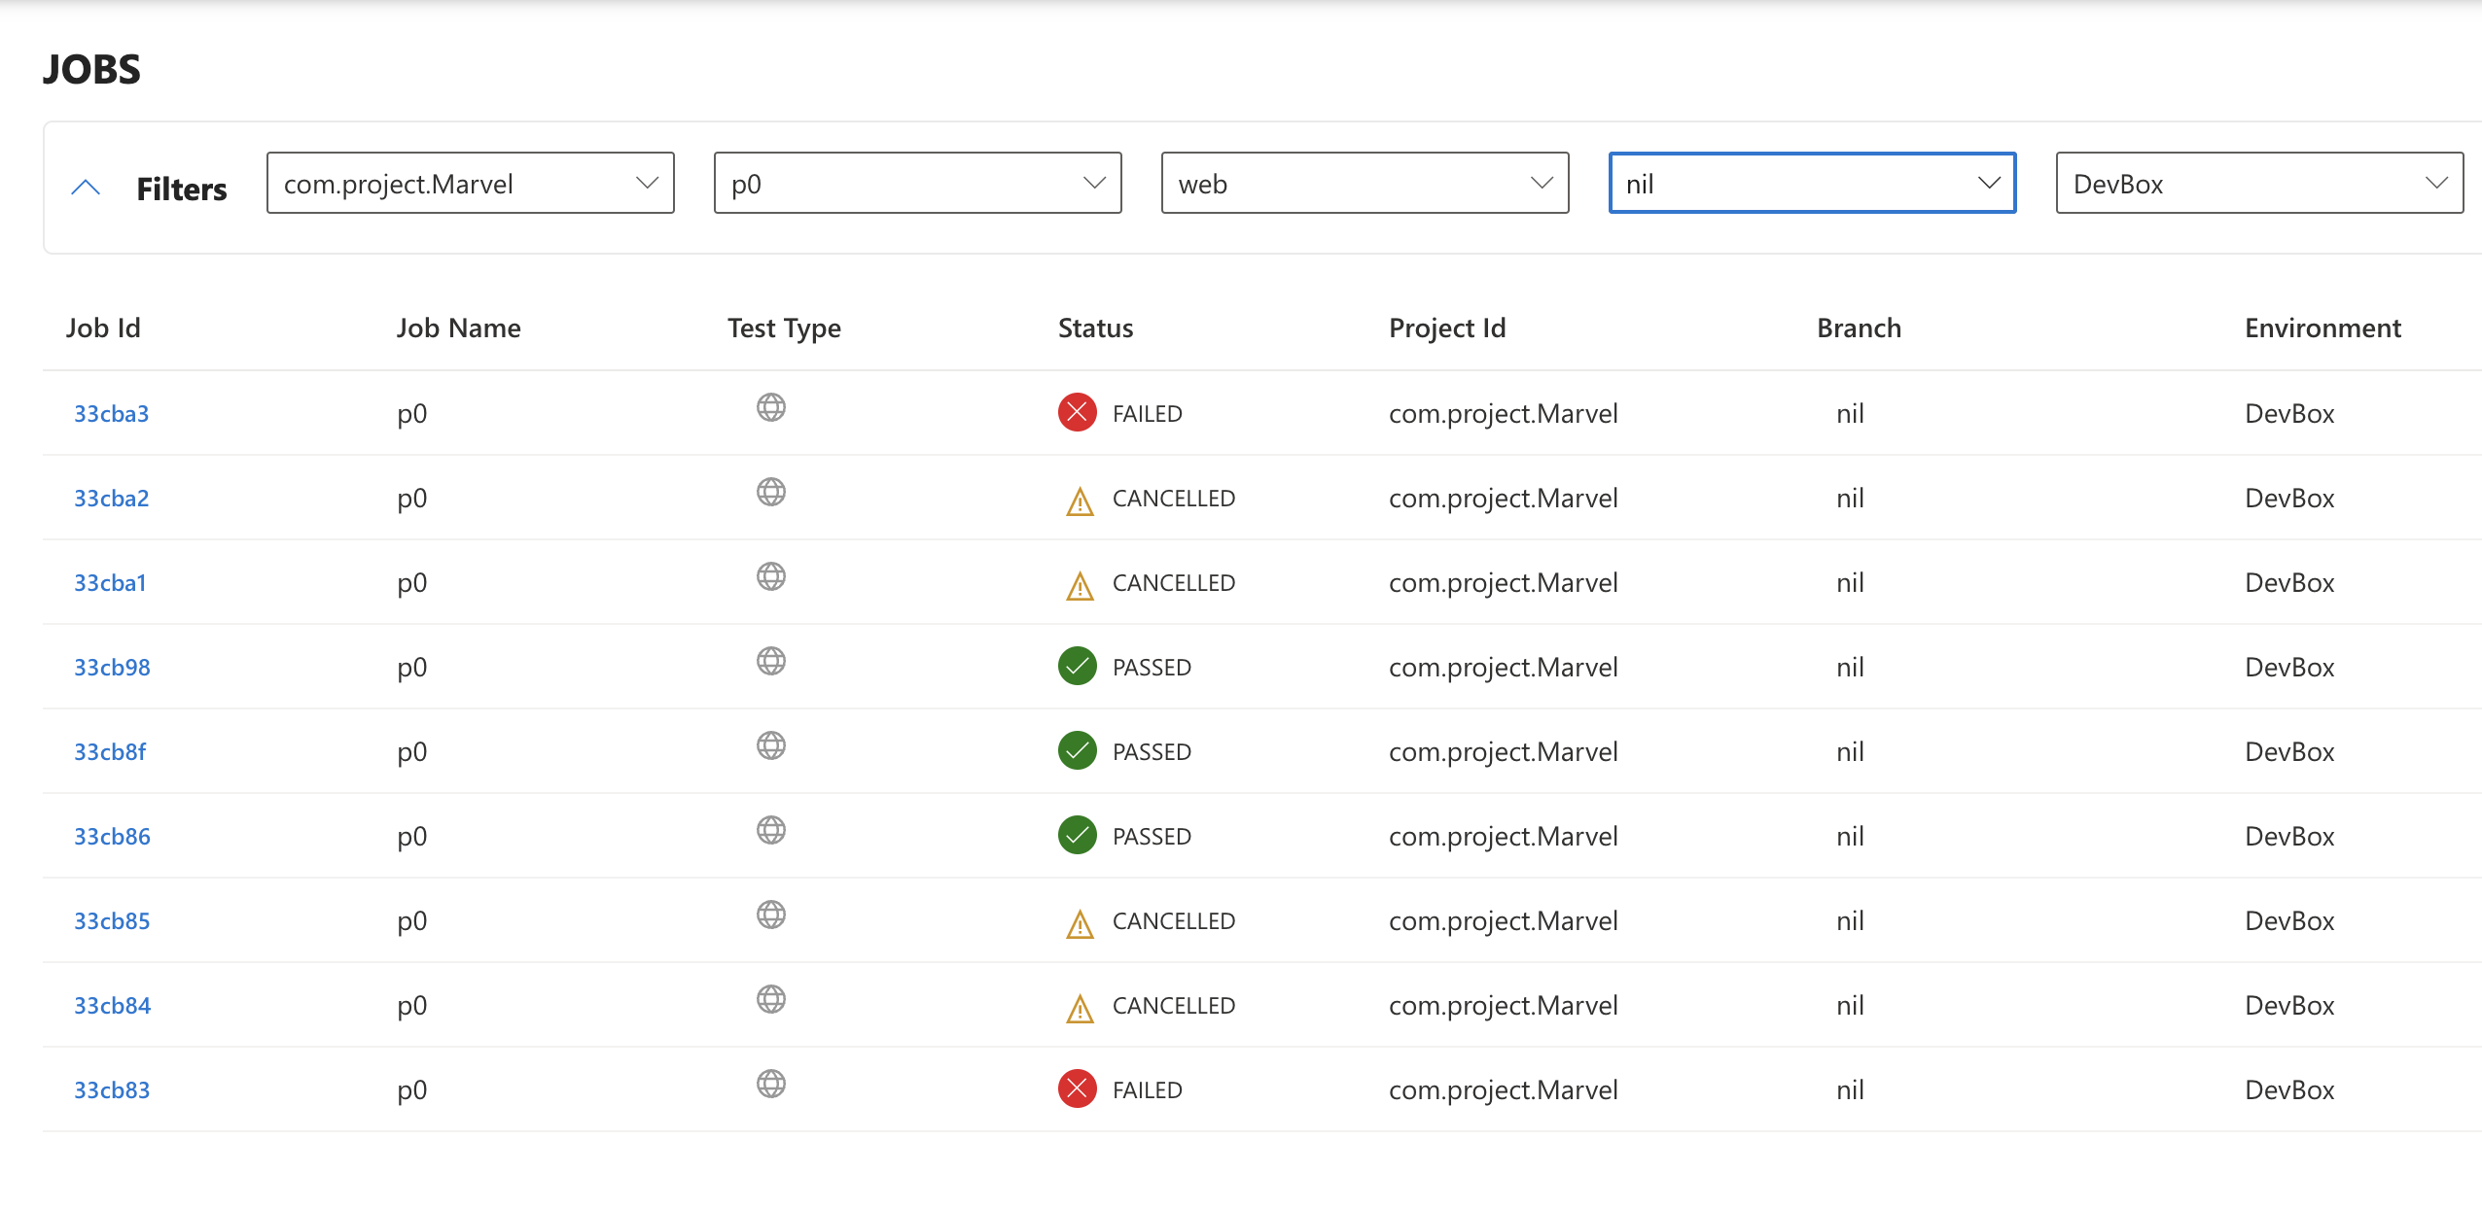Open the DevBox environment dropdown

(x=2258, y=184)
